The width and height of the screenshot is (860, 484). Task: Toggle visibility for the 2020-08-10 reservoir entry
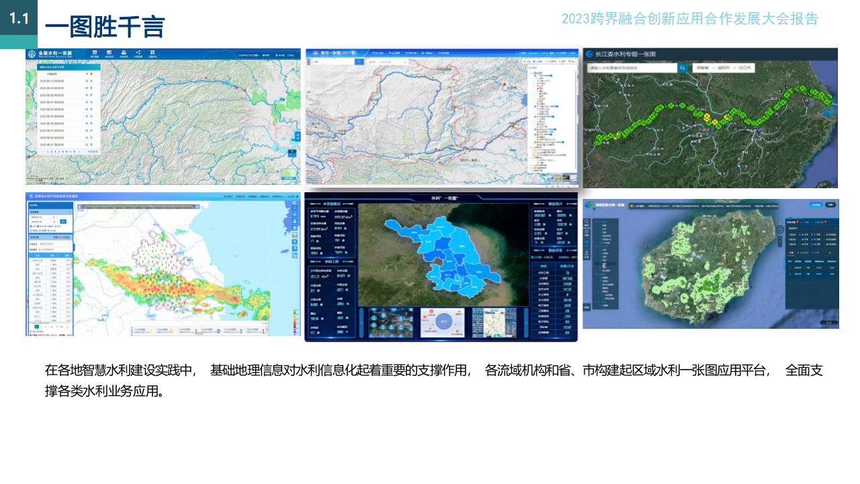point(85,81)
